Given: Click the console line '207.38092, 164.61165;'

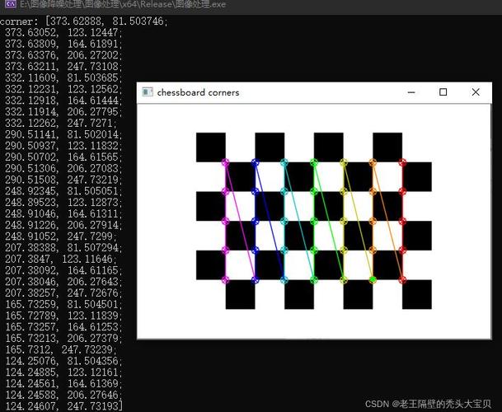Looking at the screenshot, I should point(63,270).
